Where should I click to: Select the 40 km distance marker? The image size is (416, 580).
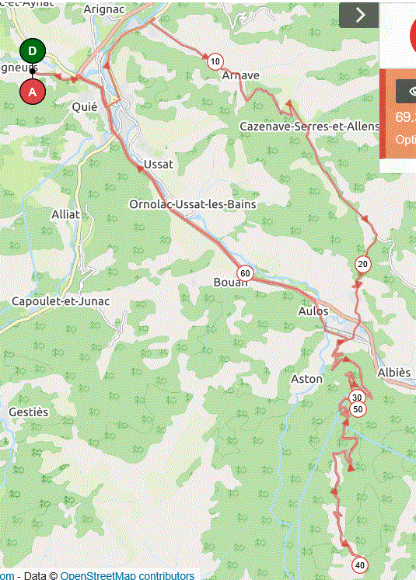coord(359,565)
